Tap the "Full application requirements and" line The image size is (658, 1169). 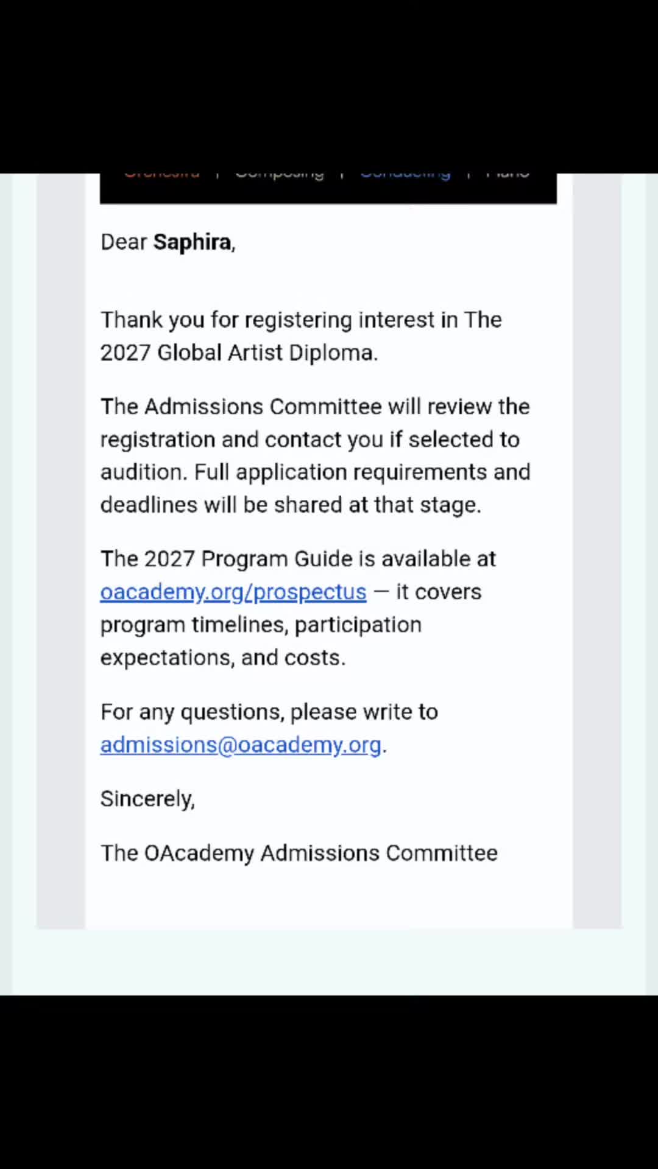pyautogui.click(x=362, y=472)
